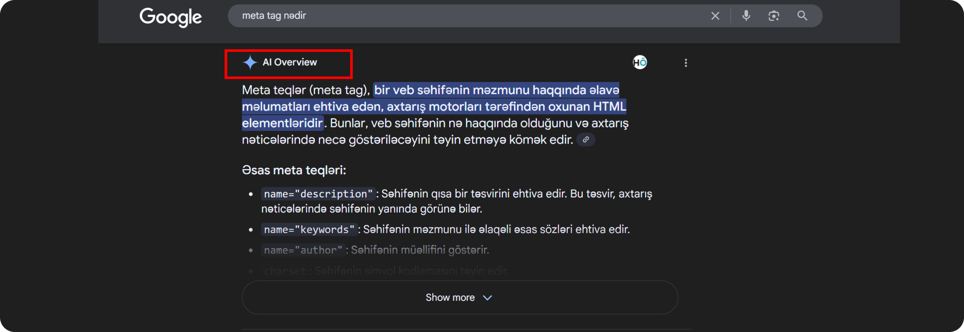964x332 pixels.
Task: Clear the search box with the X icon
Action: pyautogui.click(x=715, y=16)
